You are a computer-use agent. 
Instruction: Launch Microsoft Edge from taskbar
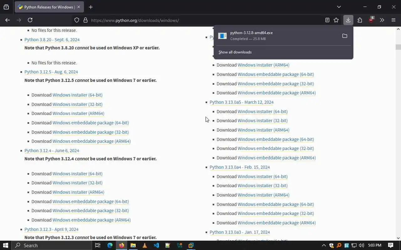tap(110, 245)
